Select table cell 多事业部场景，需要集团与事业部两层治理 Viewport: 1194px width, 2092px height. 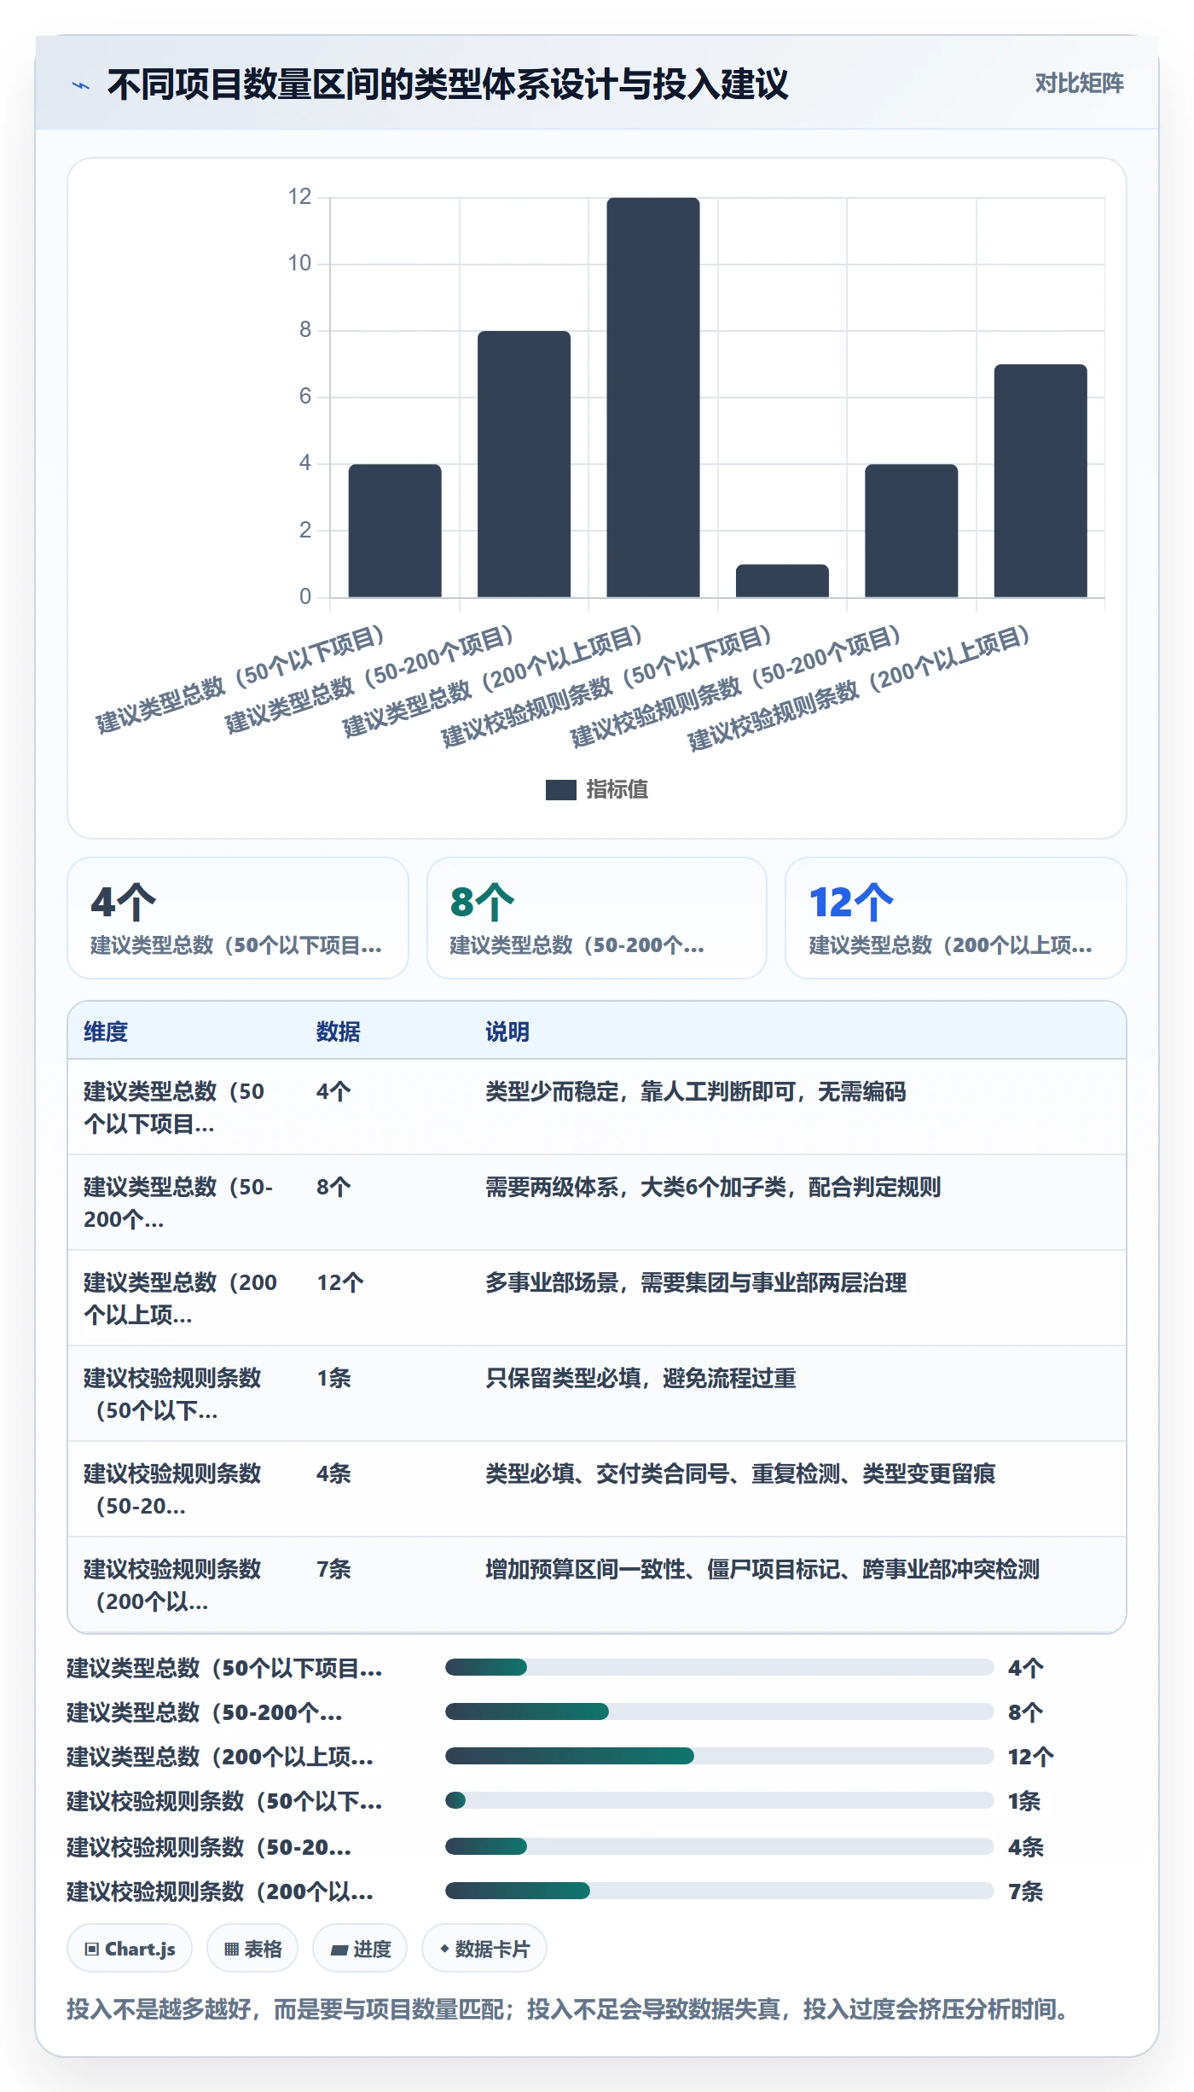[x=696, y=1282]
